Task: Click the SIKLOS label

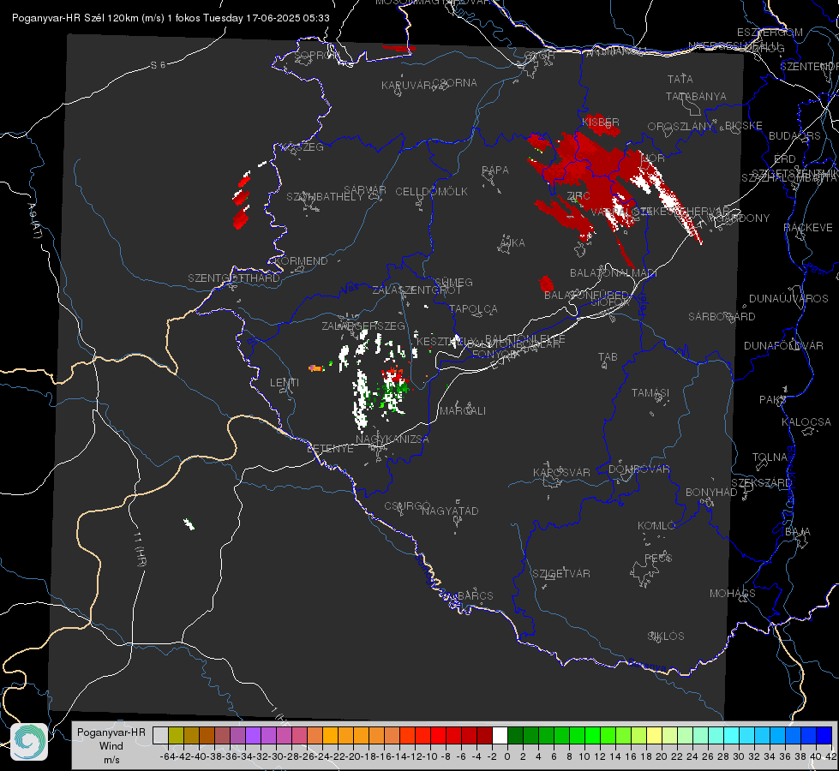Action: pyautogui.click(x=666, y=637)
